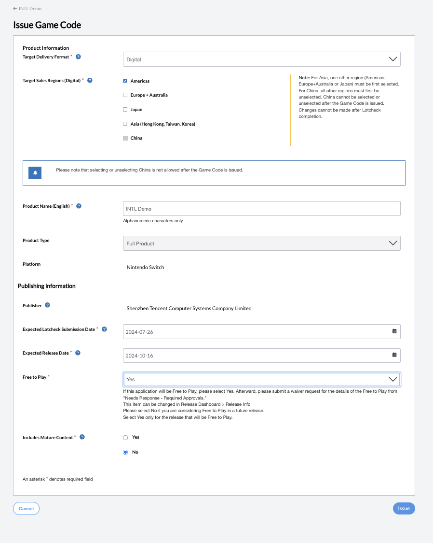Viewport: 433px width, 543px height.
Task: Click help icon next to Product Name
Action: coord(79,206)
